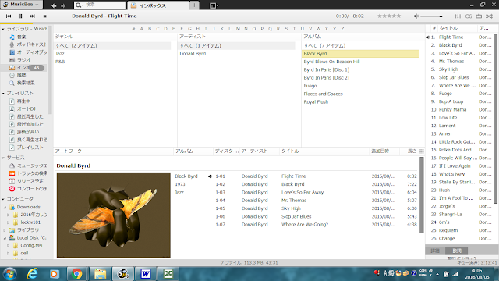Viewport: 499px width, 281px height.
Task: Collapse the コンピュータ section
Action: pyautogui.click(x=3, y=199)
